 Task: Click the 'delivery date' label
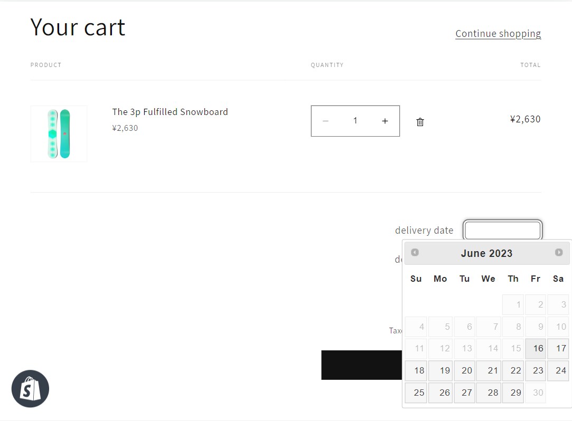[424, 231]
